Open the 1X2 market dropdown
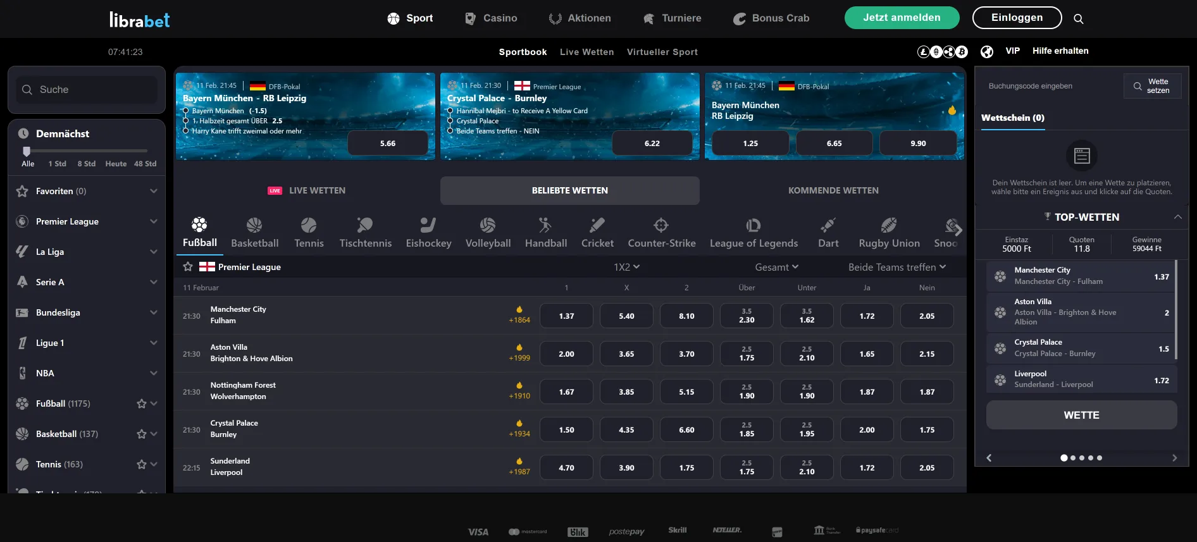 [x=626, y=267]
